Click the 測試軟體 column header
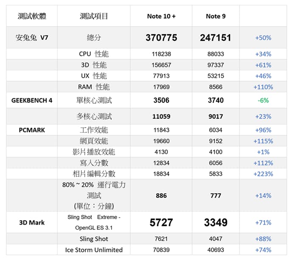 32,17
